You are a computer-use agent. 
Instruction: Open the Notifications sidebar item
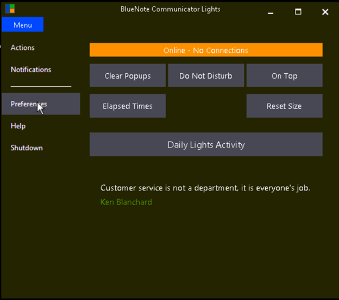click(31, 69)
